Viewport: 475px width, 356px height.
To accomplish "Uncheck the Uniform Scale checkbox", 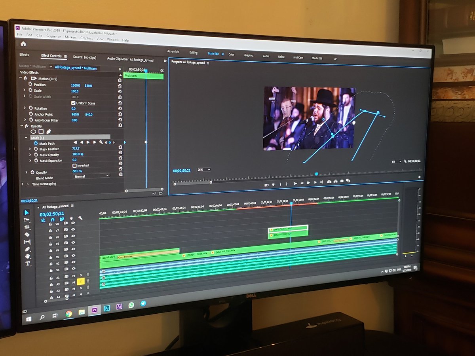I will pos(73,103).
